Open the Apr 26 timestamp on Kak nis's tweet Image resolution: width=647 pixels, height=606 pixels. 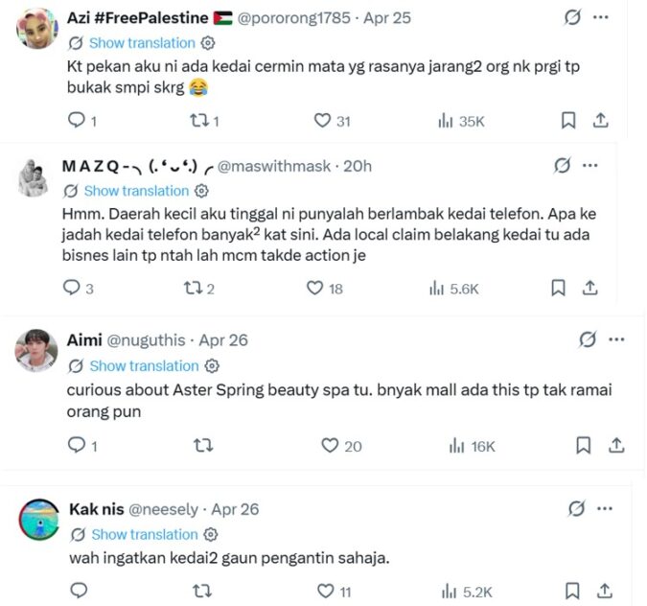tap(235, 509)
